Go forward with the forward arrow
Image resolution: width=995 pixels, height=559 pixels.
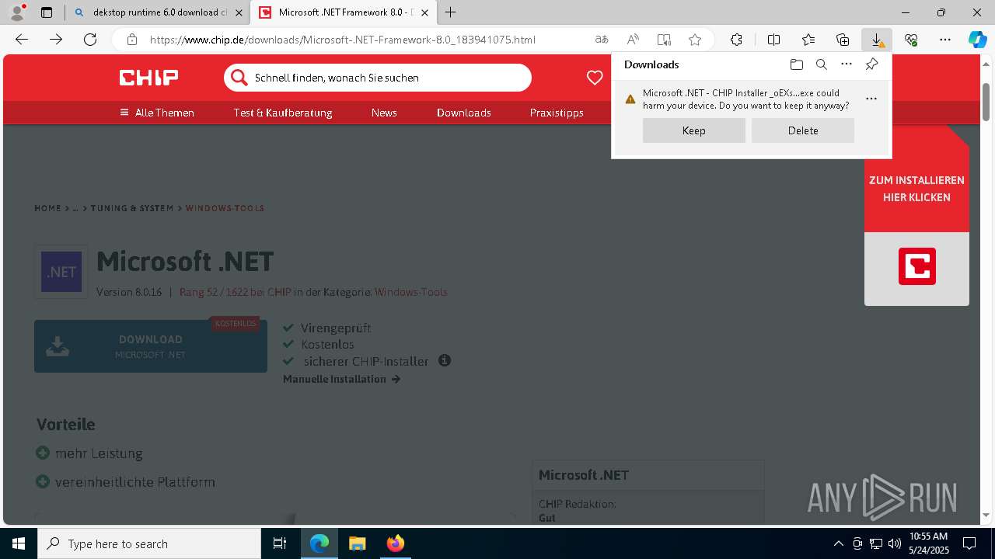pos(56,40)
